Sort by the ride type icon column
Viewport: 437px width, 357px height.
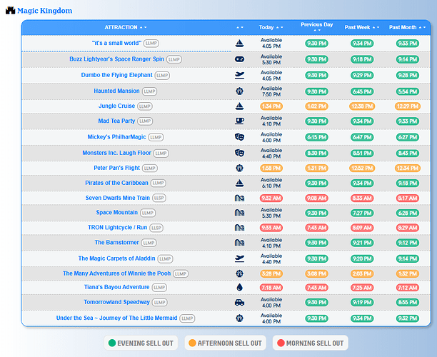coord(239,27)
